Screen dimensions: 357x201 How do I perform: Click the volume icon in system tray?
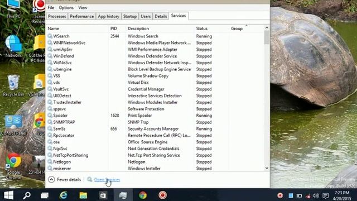coord(316,195)
